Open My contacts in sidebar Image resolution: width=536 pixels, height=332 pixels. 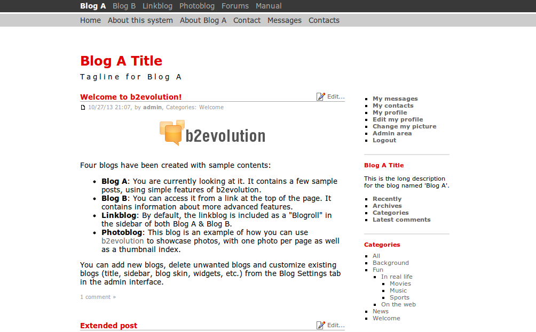tap(393, 106)
